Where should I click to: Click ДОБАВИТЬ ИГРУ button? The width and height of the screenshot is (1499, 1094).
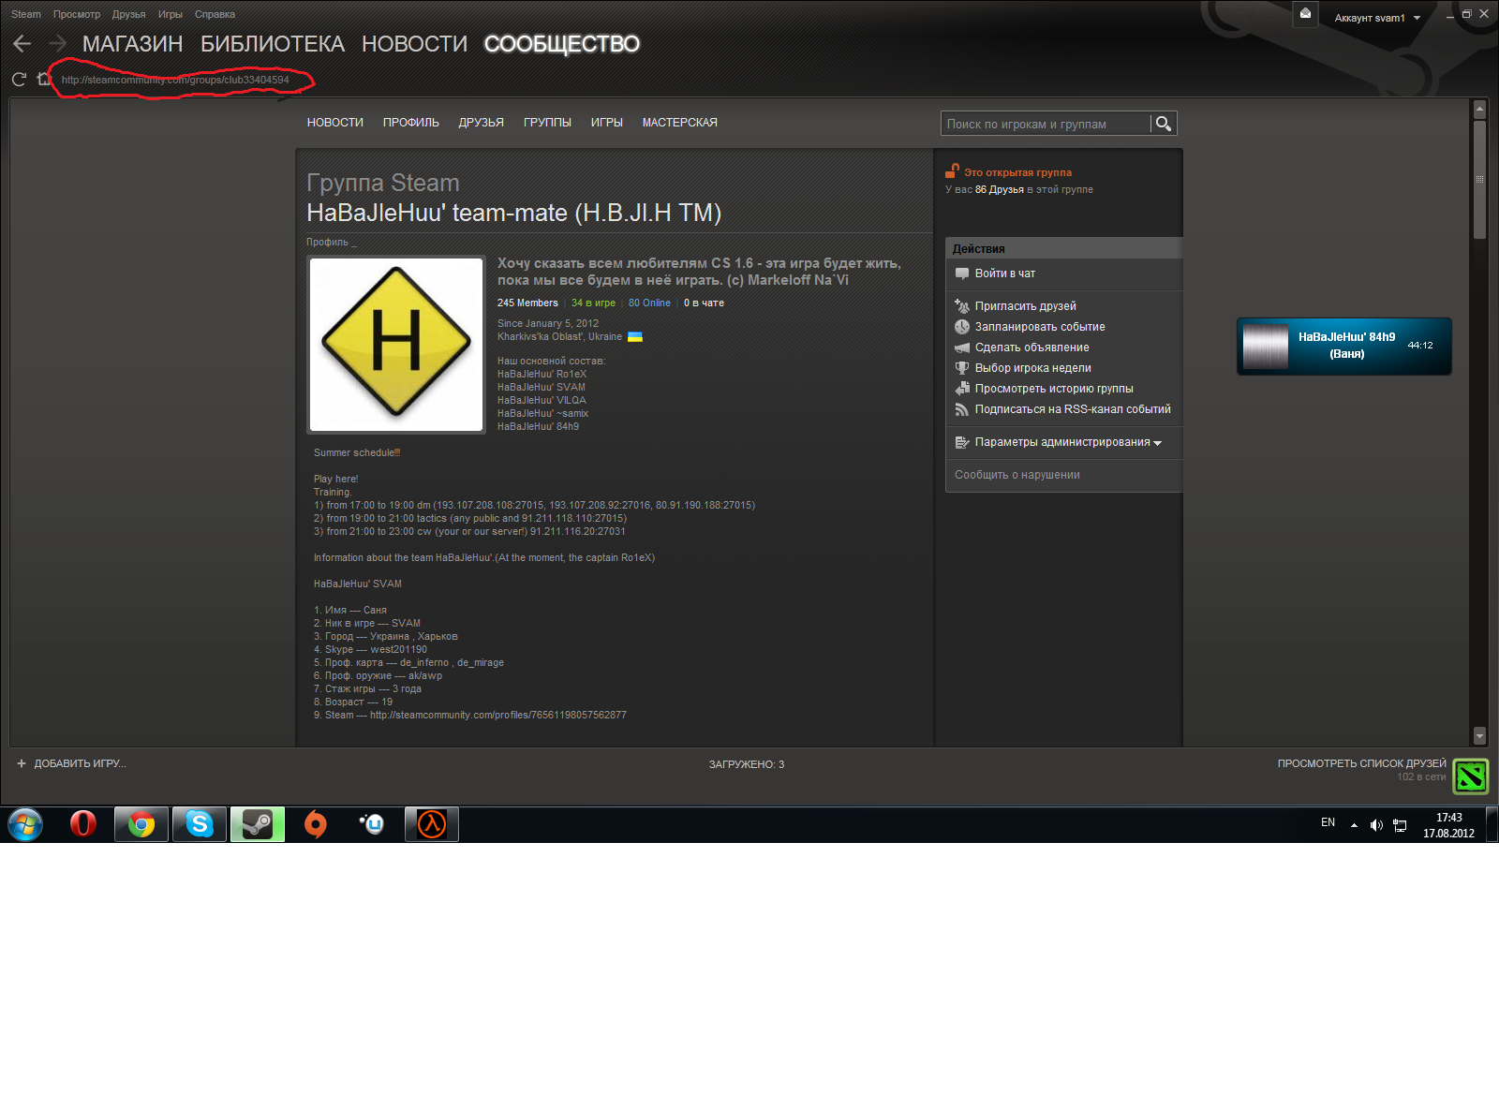[71, 763]
